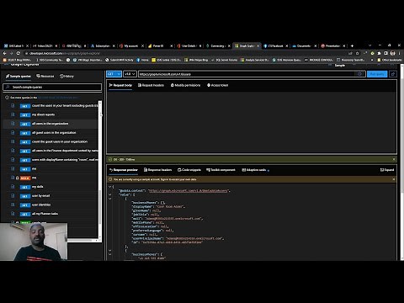Open docs icon beside 'all my Planner tasks'
This screenshot has height=303, width=404.
click(13, 214)
